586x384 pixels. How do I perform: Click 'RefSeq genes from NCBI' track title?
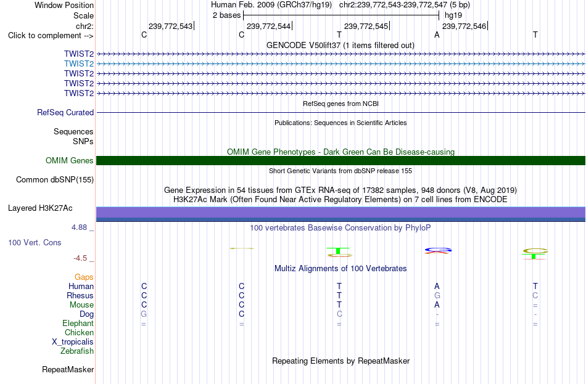click(x=340, y=104)
